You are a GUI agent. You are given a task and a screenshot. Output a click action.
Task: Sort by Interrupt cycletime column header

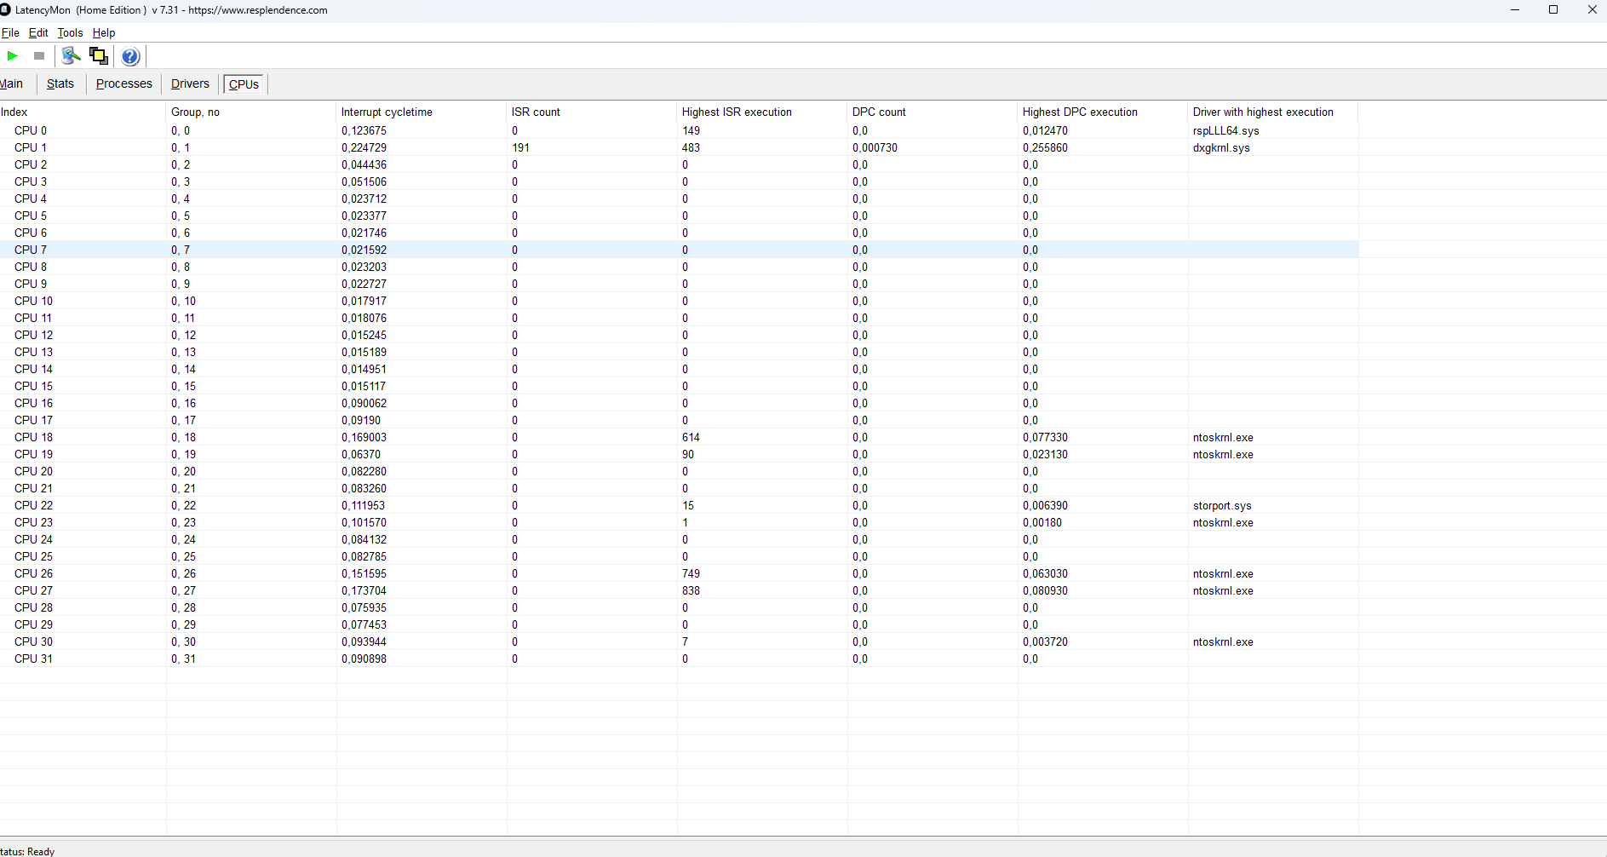click(x=422, y=112)
